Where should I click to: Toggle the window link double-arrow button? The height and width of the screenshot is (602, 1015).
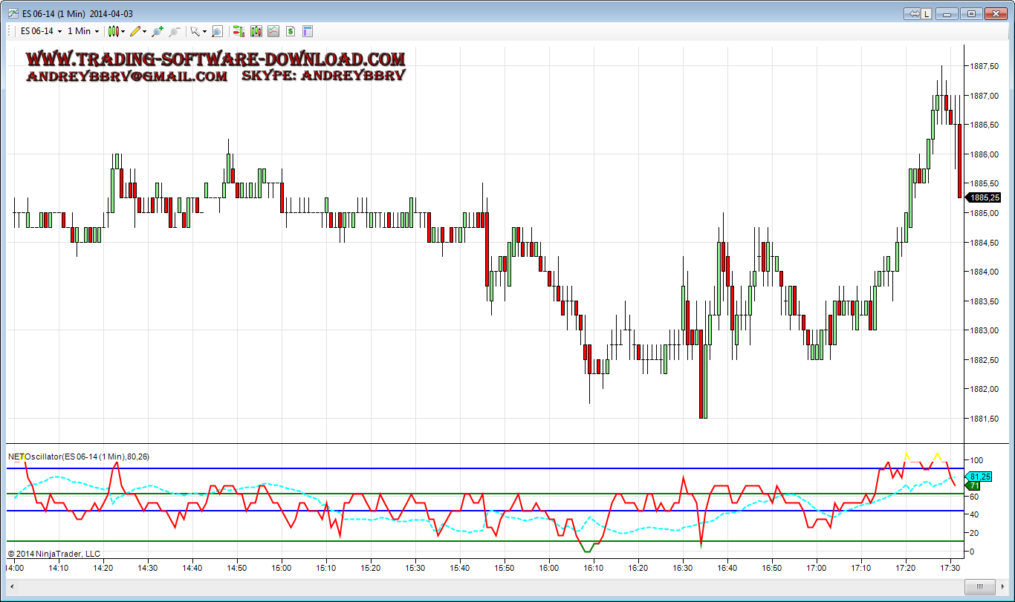pyautogui.click(x=913, y=13)
